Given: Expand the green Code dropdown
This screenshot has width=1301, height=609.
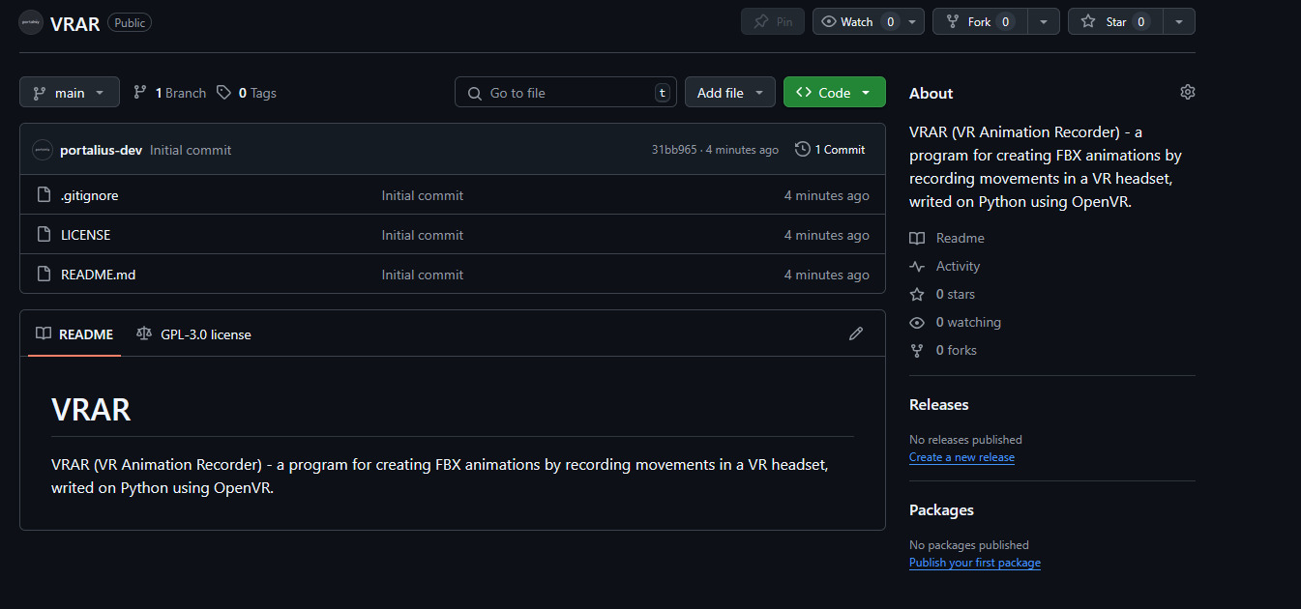Looking at the screenshot, I should pos(834,93).
